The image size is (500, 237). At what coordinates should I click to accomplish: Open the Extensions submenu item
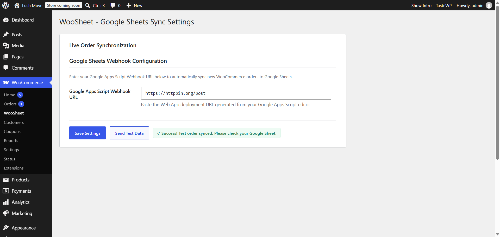pyautogui.click(x=14, y=168)
